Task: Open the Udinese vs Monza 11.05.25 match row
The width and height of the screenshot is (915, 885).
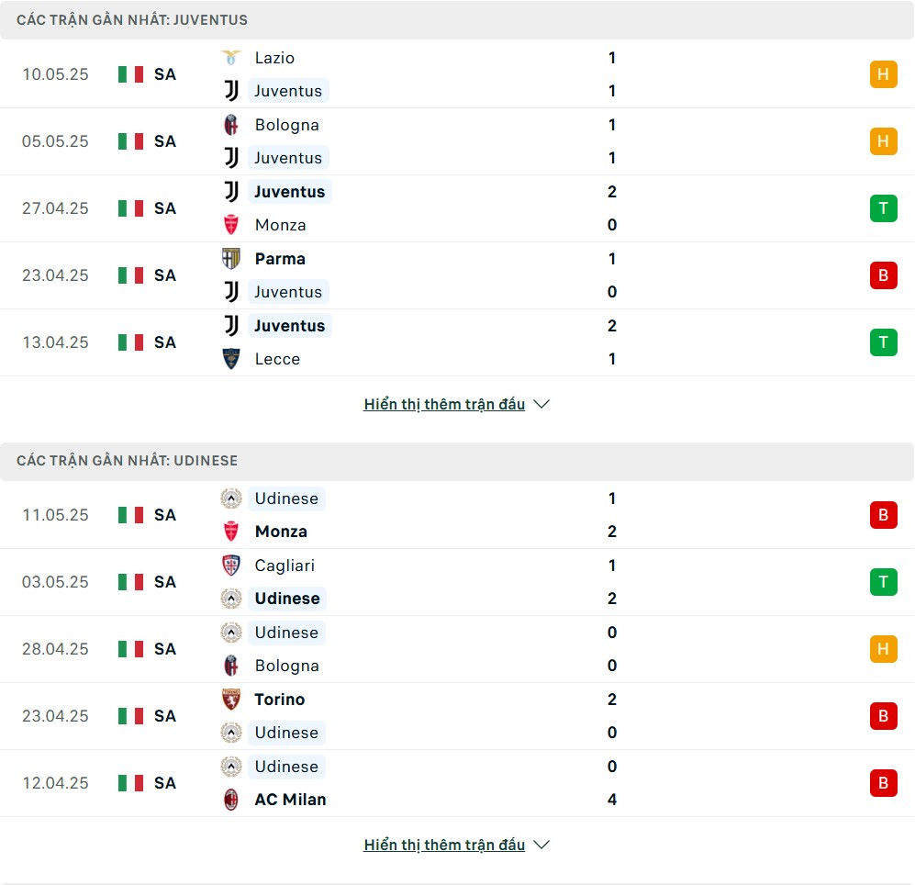Action: click(457, 515)
